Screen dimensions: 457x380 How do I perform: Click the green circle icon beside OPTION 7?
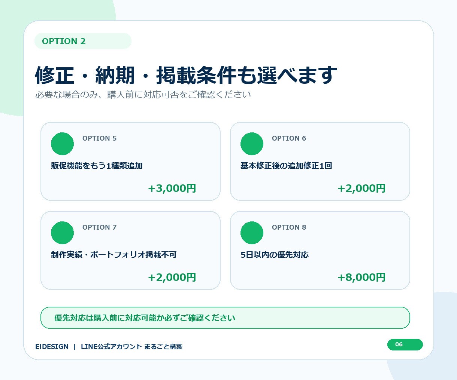point(62,233)
